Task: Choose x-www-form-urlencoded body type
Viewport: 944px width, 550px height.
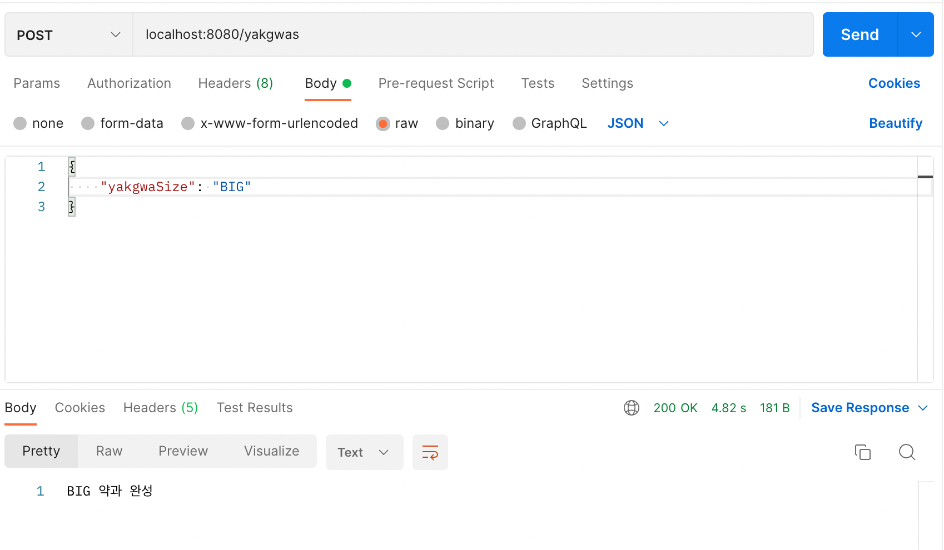Action: [188, 123]
